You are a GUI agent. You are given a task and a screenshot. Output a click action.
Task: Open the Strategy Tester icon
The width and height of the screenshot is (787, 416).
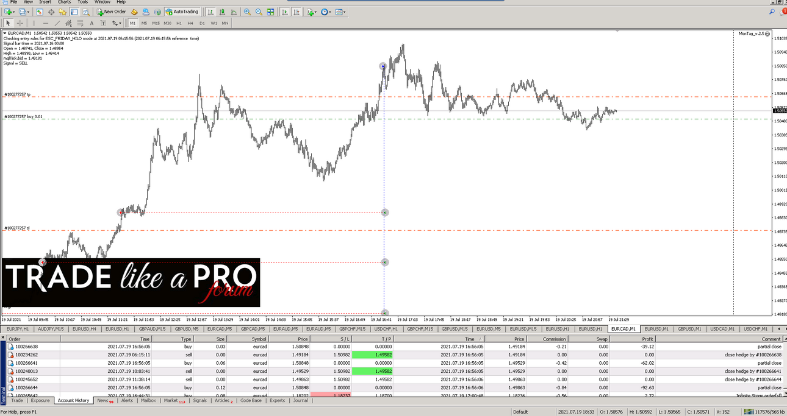pos(85,12)
